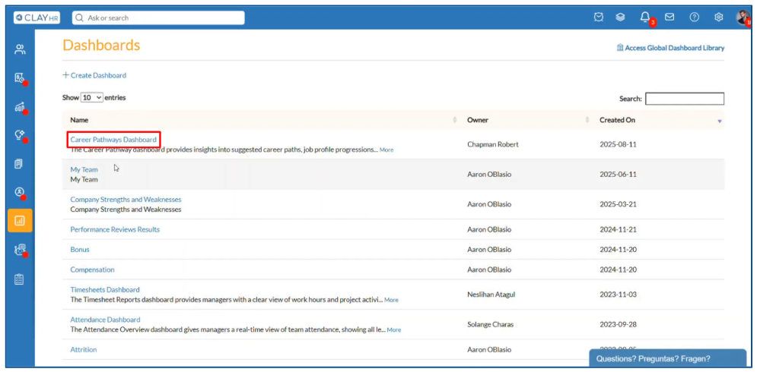
Task: Open Performance Reviews Results dashboard
Action: click(115, 229)
